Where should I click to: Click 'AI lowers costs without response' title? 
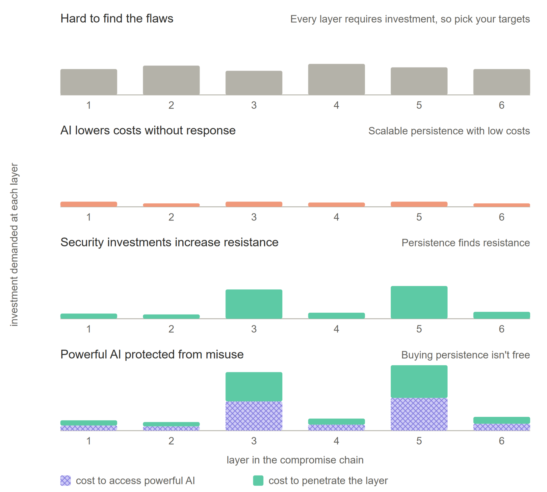[148, 130]
